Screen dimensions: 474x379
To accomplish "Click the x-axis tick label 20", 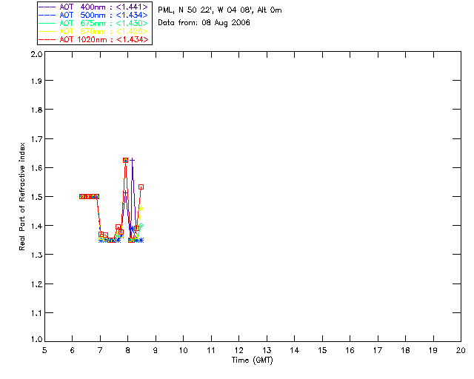I will [461, 350].
